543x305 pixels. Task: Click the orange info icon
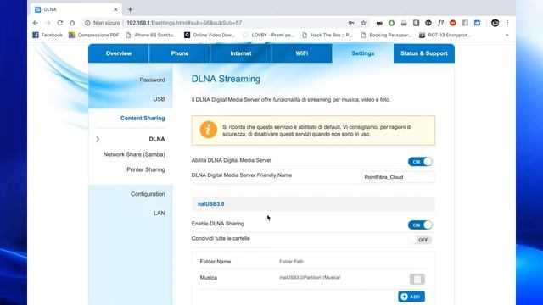[x=208, y=130]
